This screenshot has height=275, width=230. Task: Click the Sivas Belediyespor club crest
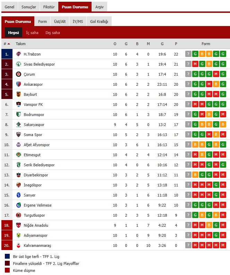click(x=18, y=64)
